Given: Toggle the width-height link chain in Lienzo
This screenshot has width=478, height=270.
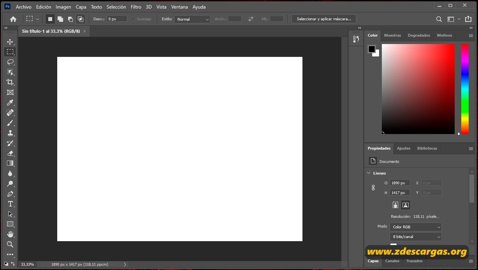Looking at the screenshot, I should (x=373, y=187).
